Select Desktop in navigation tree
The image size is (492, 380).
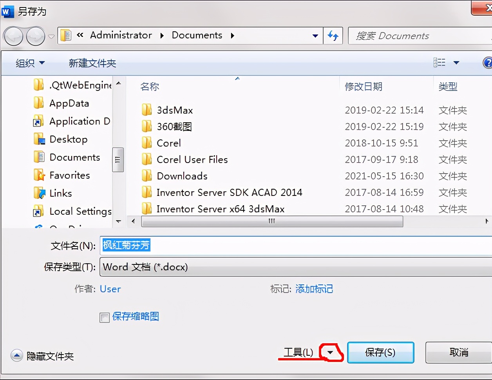(x=61, y=139)
